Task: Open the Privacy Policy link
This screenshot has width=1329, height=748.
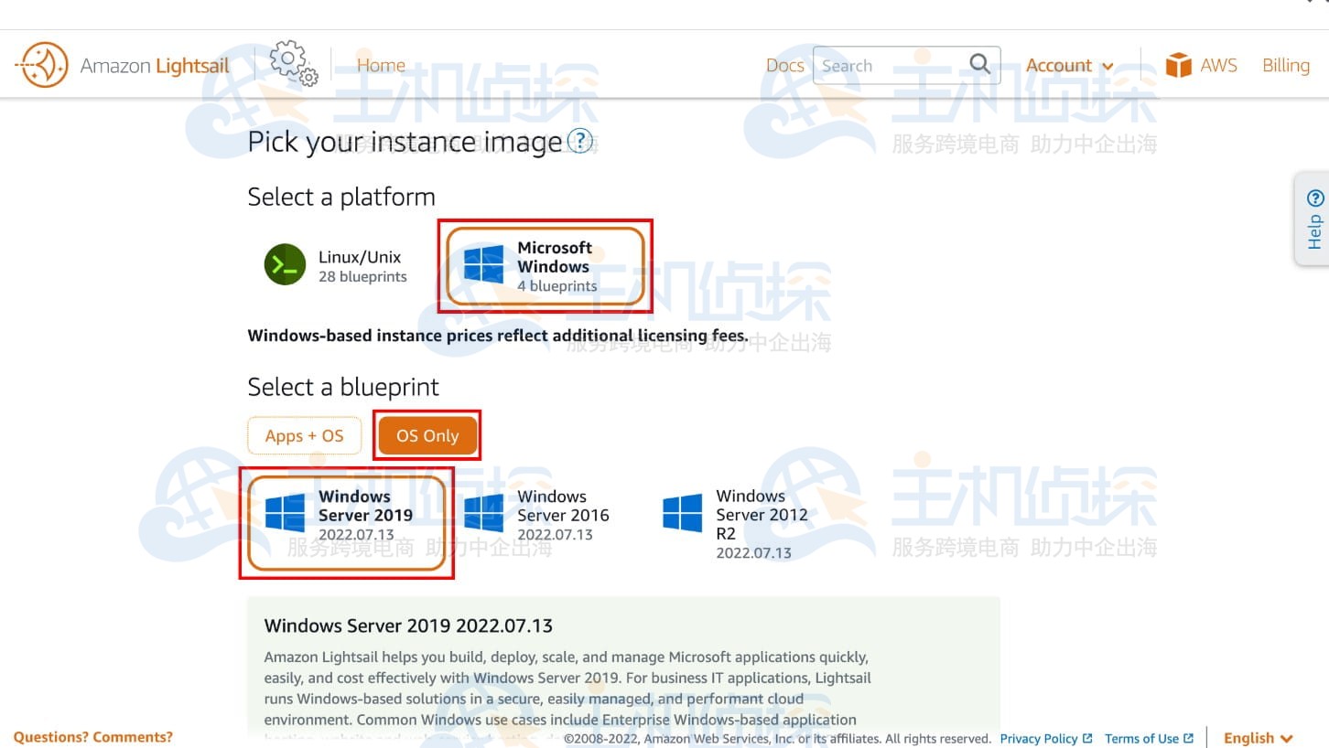Action: (1039, 738)
